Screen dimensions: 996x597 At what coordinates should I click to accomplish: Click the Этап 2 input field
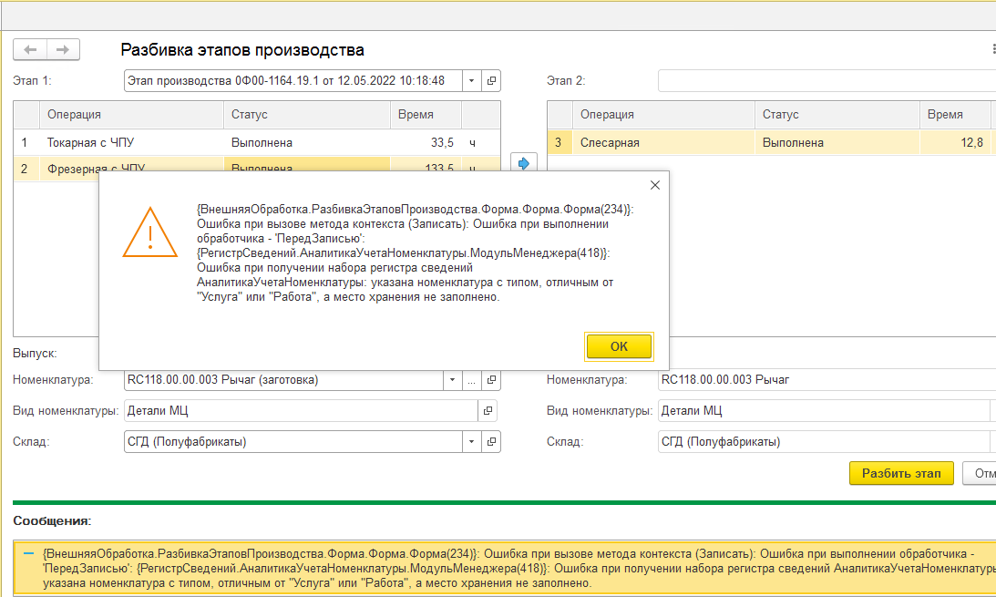825,81
